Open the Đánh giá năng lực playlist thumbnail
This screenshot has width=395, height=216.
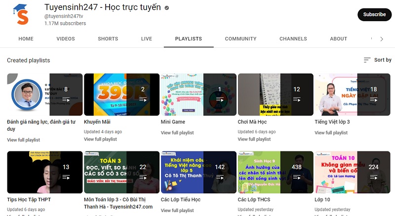(45, 95)
